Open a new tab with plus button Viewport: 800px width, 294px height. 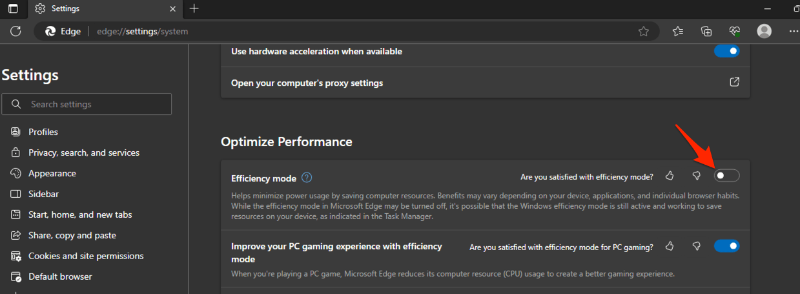(x=194, y=8)
